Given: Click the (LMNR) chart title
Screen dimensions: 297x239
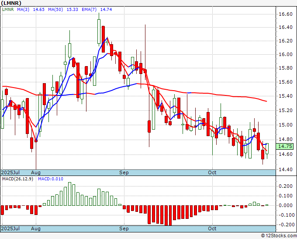Looking at the screenshot, I should point(11,3).
